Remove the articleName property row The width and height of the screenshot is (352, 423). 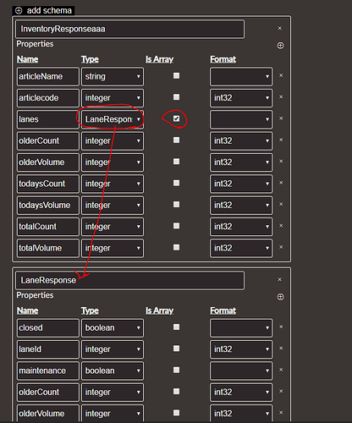(281, 75)
